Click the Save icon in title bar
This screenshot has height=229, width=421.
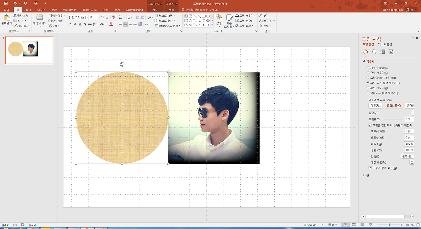[6, 3]
